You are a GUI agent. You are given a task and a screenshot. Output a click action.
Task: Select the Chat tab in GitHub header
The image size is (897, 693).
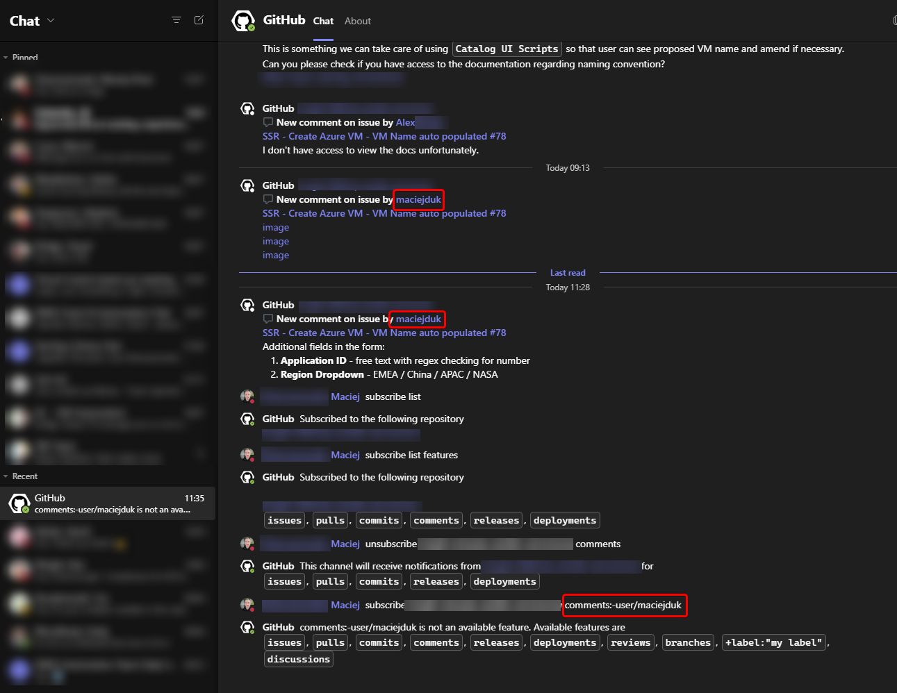pos(323,22)
